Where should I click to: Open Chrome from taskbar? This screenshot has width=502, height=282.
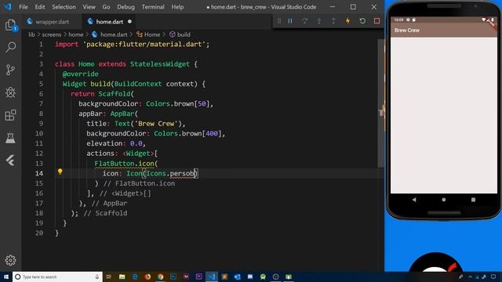tap(160, 277)
